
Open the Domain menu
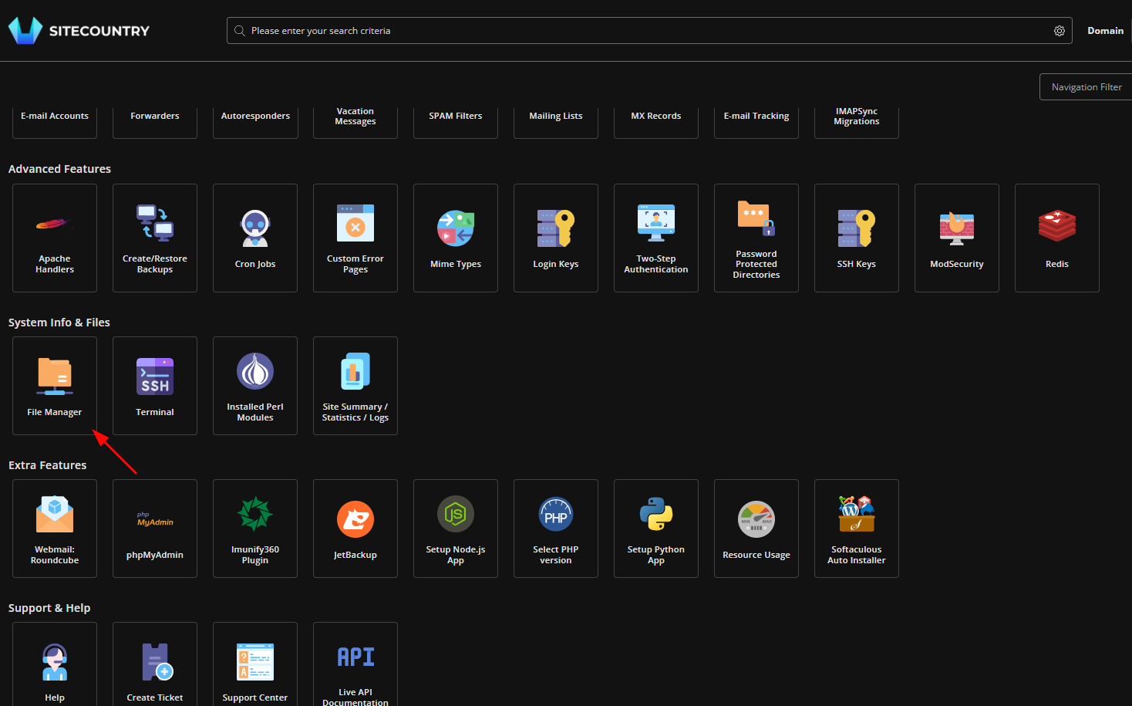(x=1105, y=31)
